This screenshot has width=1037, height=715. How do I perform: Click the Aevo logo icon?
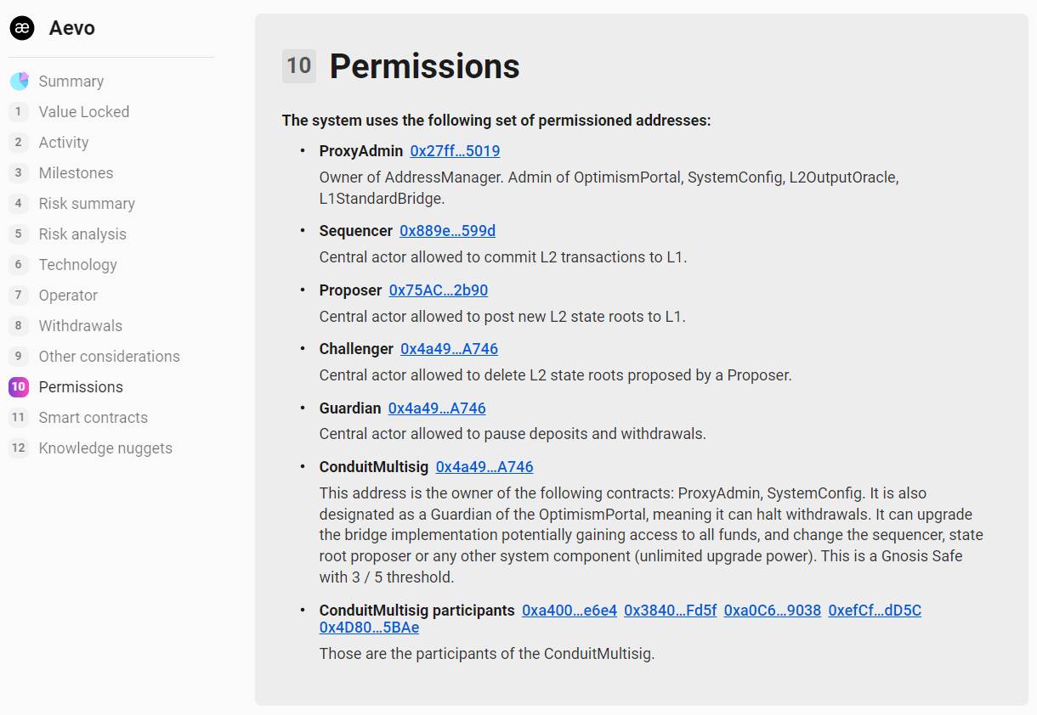pyautogui.click(x=22, y=28)
